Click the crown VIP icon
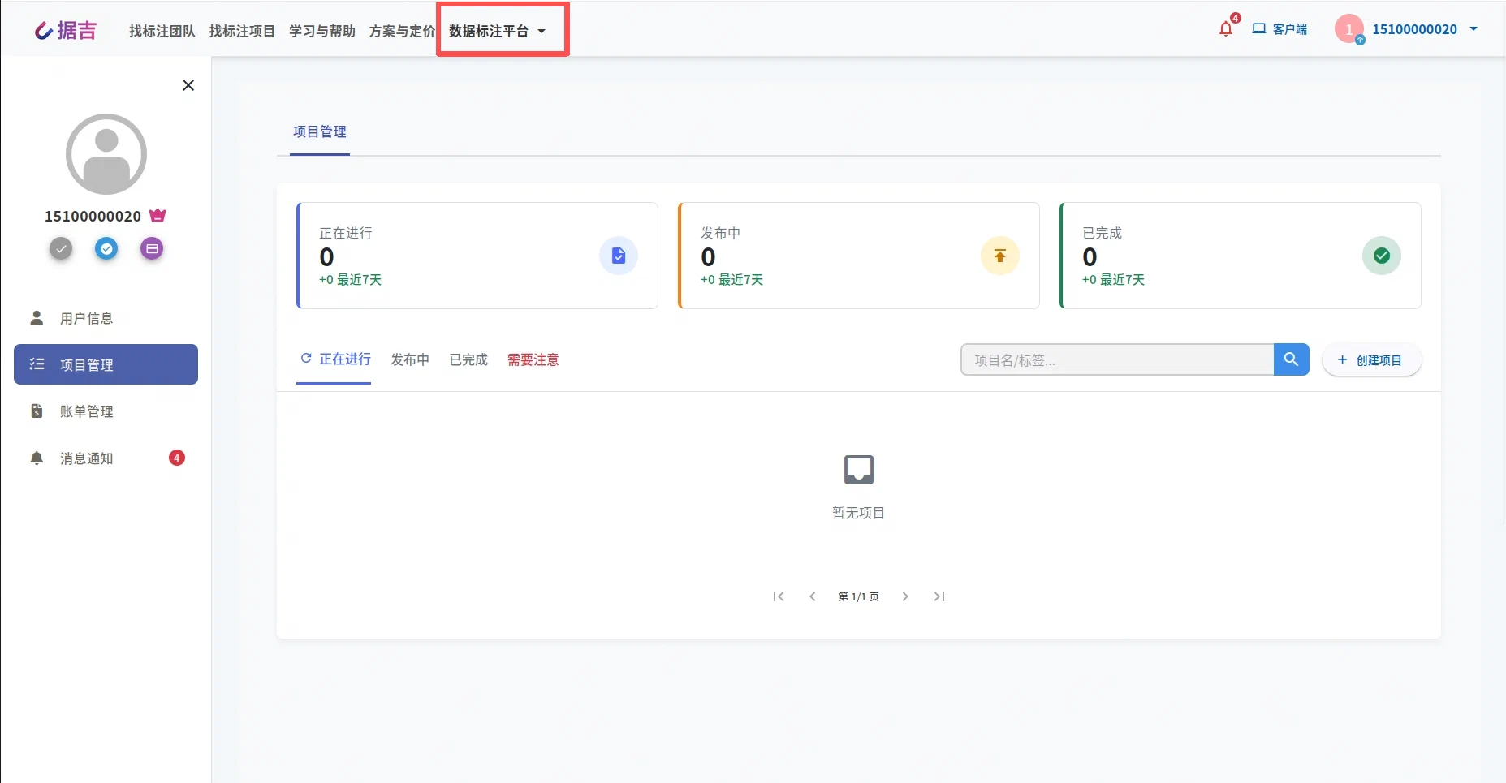This screenshot has height=783, width=1506. [x=158, y=215]
